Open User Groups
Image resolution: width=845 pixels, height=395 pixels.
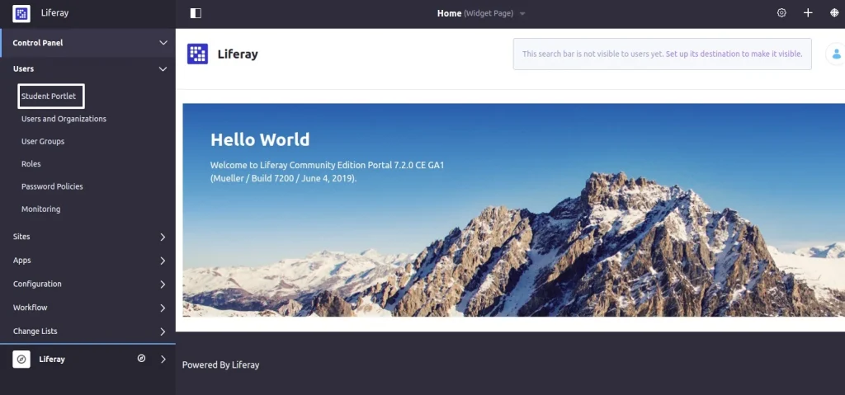click(43, 141)
